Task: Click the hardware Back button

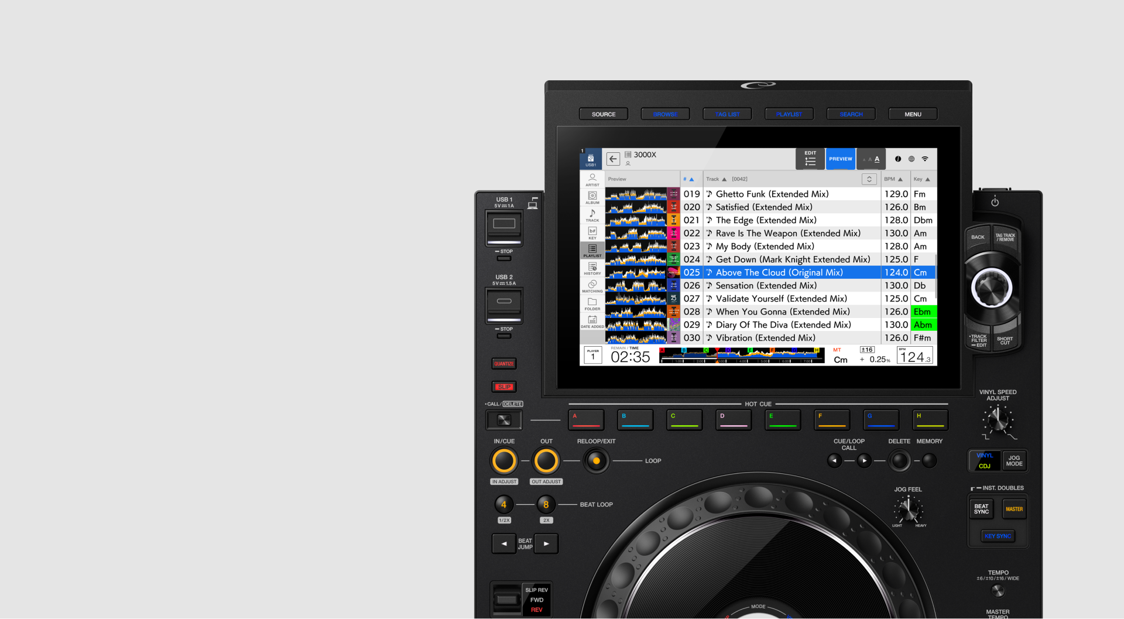Action: [x=978, y=237]
